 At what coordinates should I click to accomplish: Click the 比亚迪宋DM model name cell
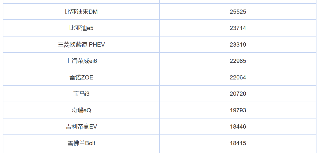click(x=81, y=12)
